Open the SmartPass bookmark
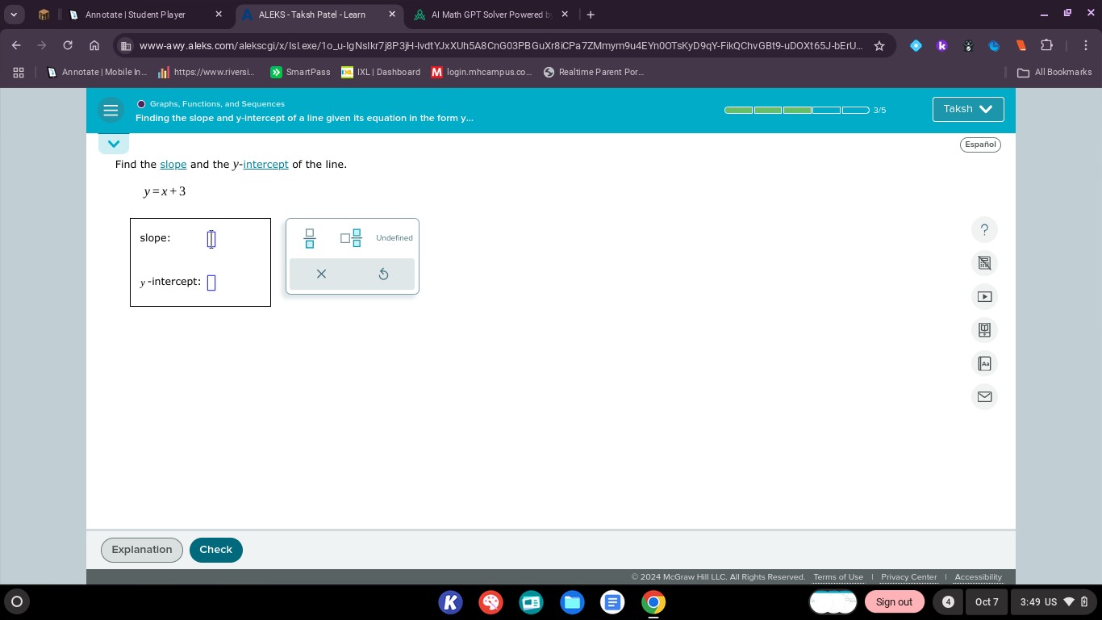 (301, 72)
